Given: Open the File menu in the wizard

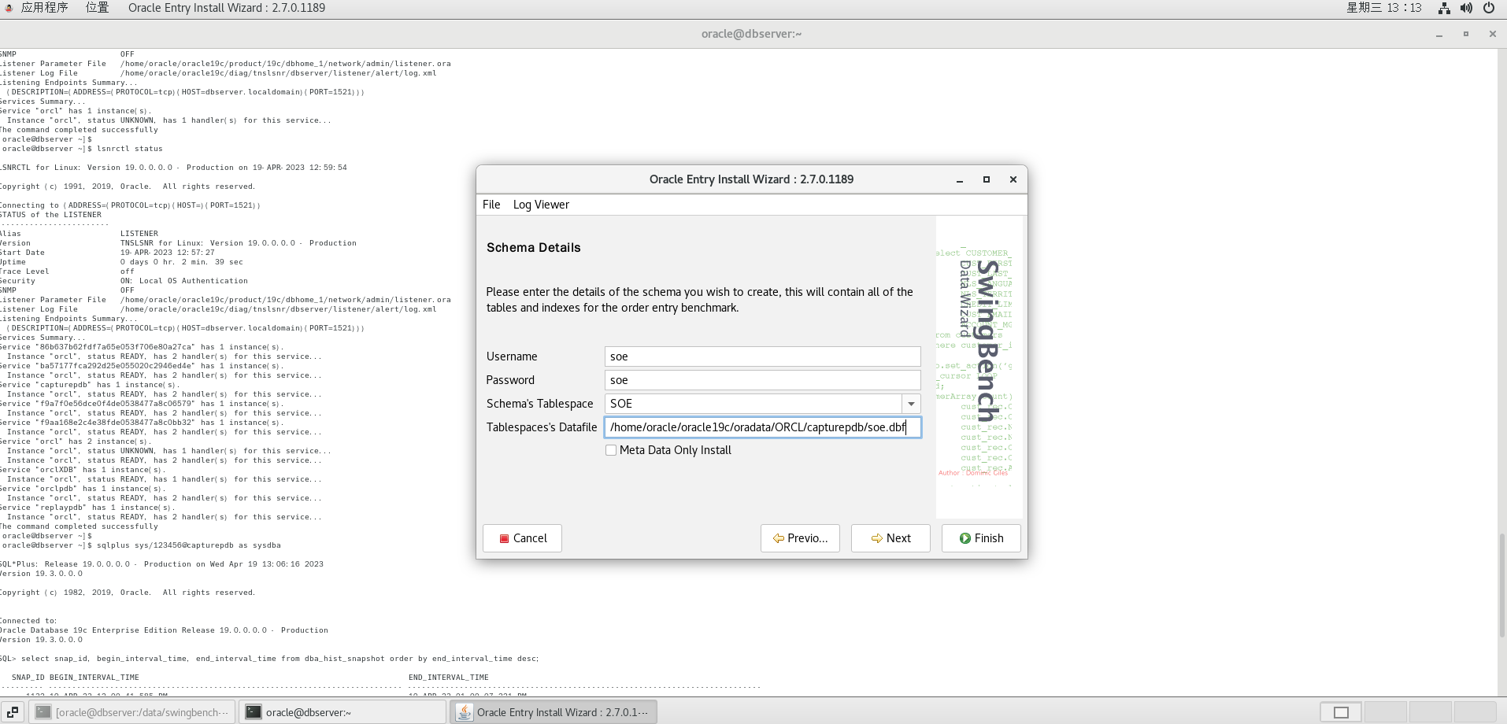Looking at the screenshot, I should [x=491, y=205].
